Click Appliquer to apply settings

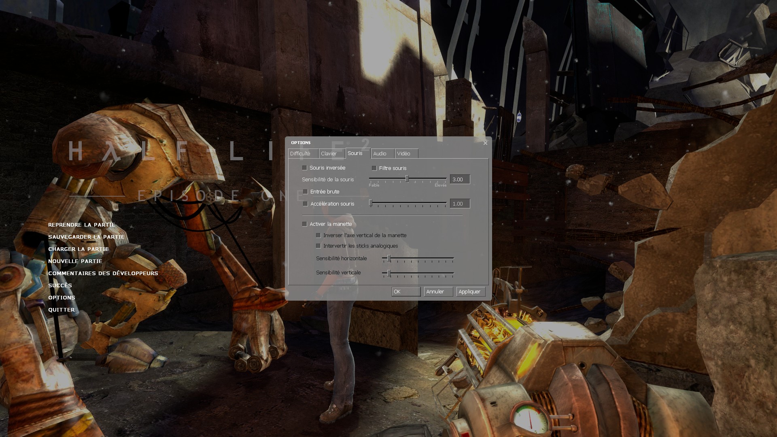click(470, 292)
